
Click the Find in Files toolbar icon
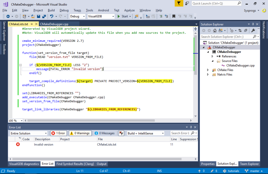(x=136, y=16)
